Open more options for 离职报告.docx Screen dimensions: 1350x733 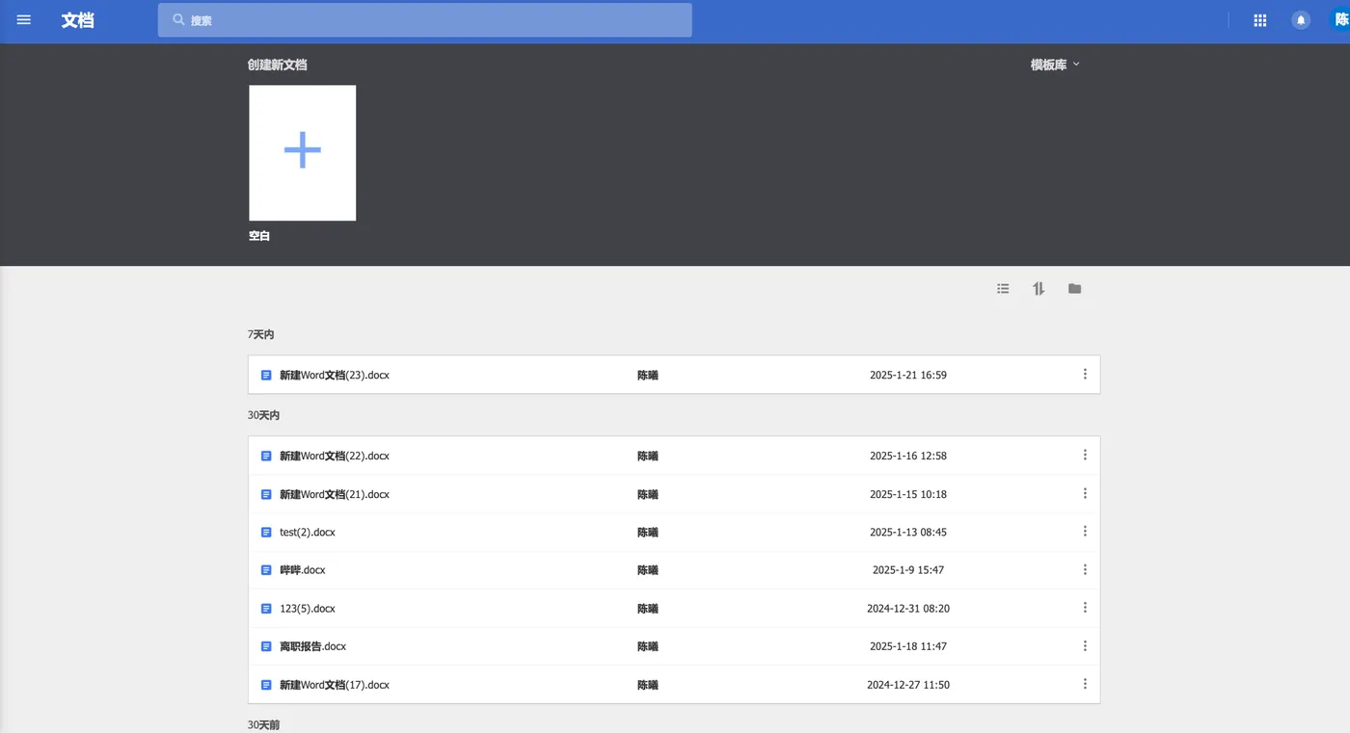click(x=1085, y=646)
